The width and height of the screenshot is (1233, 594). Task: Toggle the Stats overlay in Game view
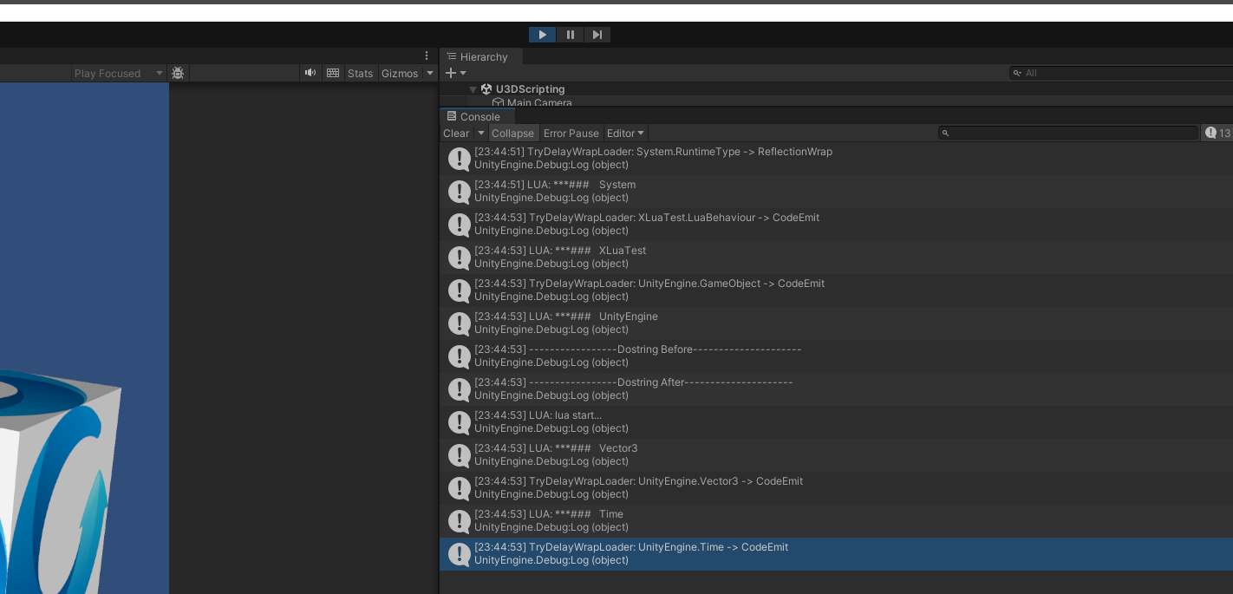click(x=360, y=73)
